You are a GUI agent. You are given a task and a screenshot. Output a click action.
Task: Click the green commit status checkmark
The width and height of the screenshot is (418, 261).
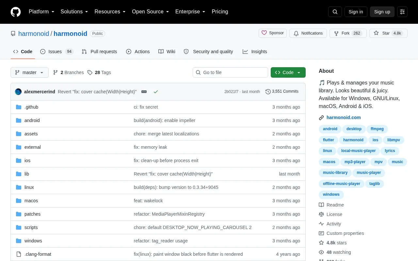pyautogui.click(x=156, y=92)
